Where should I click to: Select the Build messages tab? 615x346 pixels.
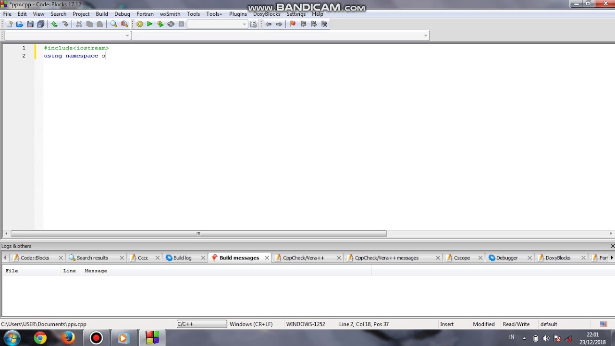239,258
